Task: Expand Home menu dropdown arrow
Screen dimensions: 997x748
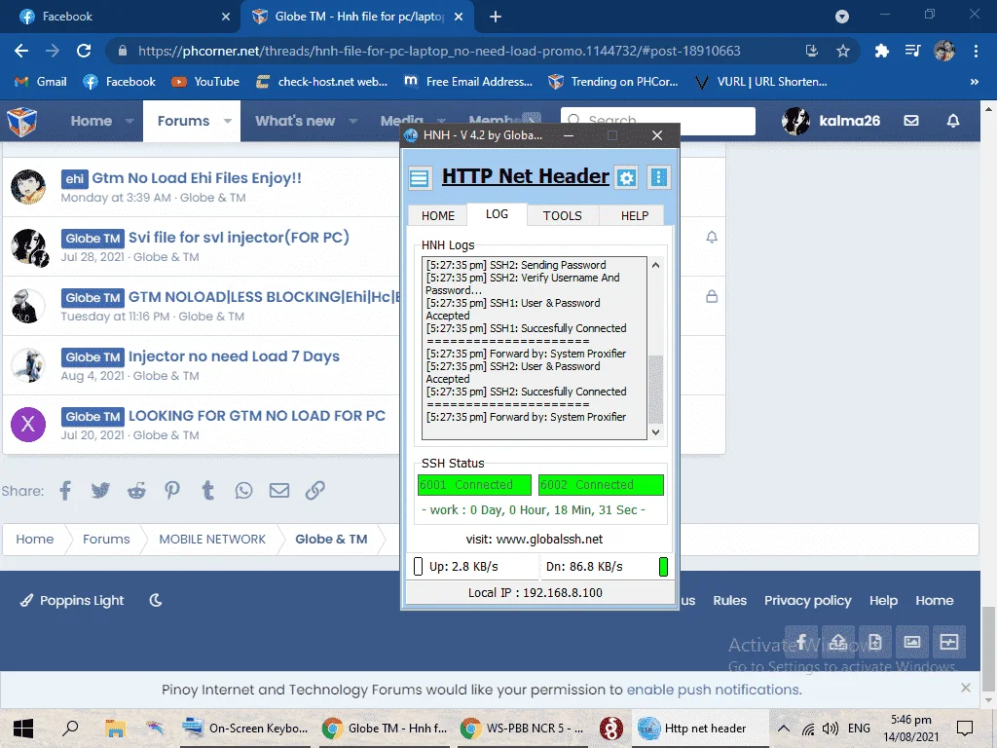Action: click(129, 121)
